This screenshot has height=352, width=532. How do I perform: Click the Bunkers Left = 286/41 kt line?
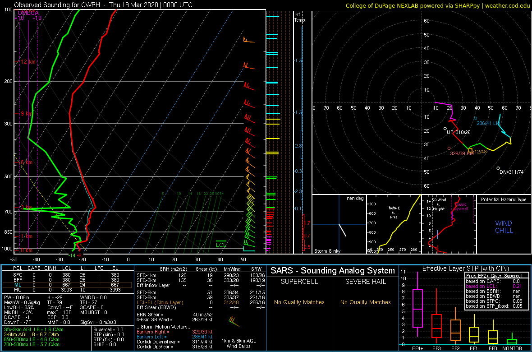175,336
